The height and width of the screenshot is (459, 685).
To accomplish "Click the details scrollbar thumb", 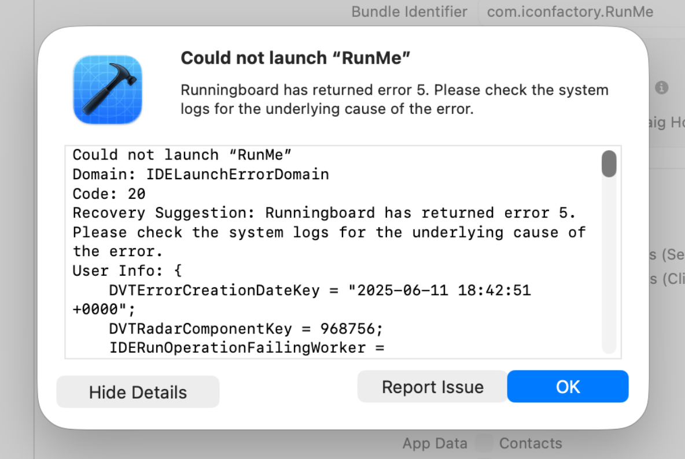I will tap(609, 164).
